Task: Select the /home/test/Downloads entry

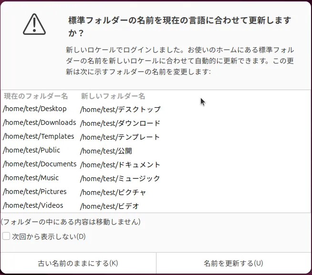Action: (40, 122)
